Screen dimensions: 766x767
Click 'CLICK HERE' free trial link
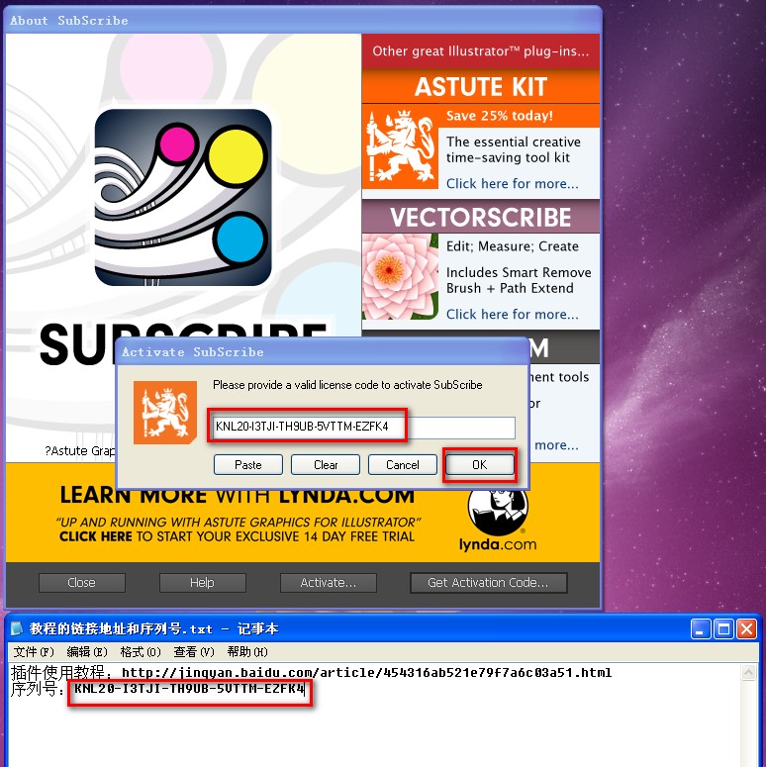95,536
